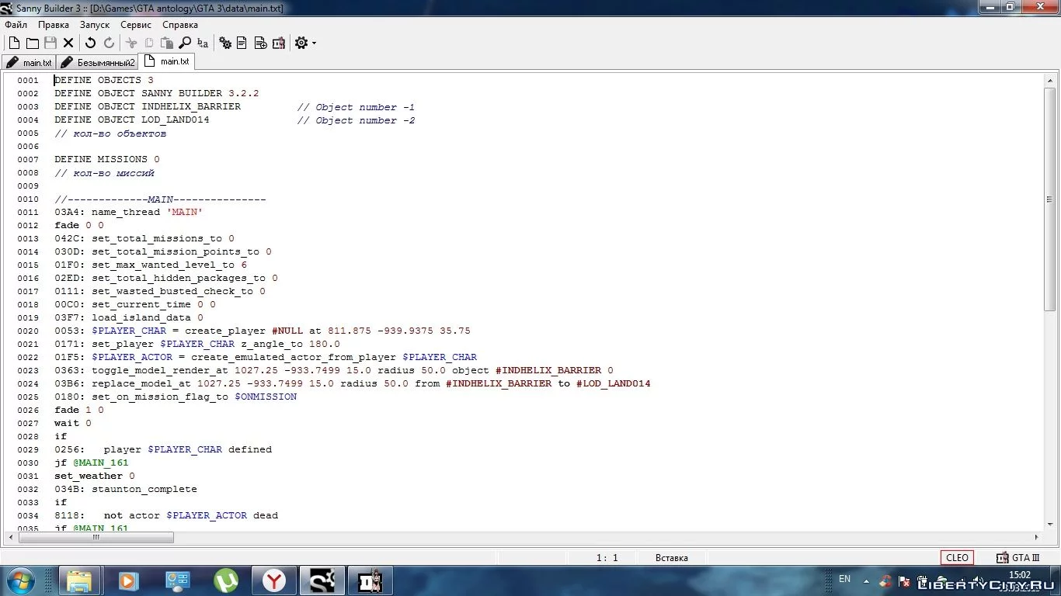Click the vertical scrollbar thumb
Screen dimensions: 1061x596
point(1050,199)
